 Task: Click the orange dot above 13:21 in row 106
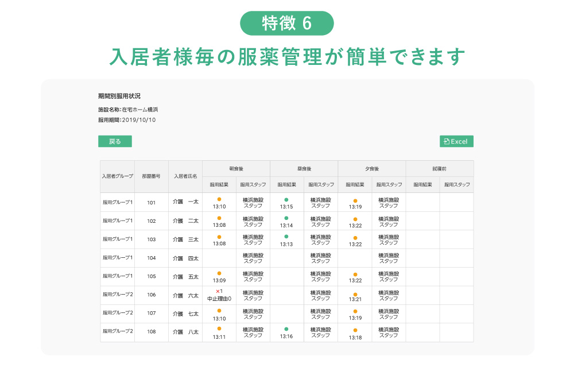point(355,294)
